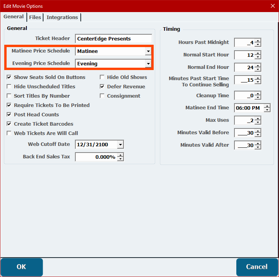Decrease the Cleanup Time value
Image resolution: width=279 pixels, height=277 pixels.
[x=258, y=98]
